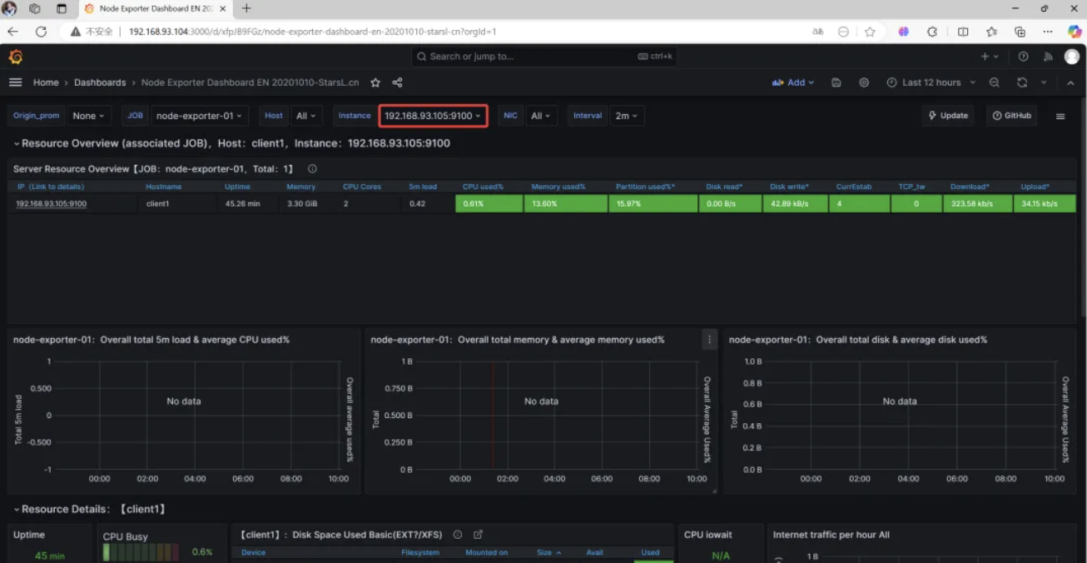The width and height of the screenshot is (1087, 563).
Task: Open the Copilot icon in Edge
Action: pyautogui.click(x=1075, y=32)
